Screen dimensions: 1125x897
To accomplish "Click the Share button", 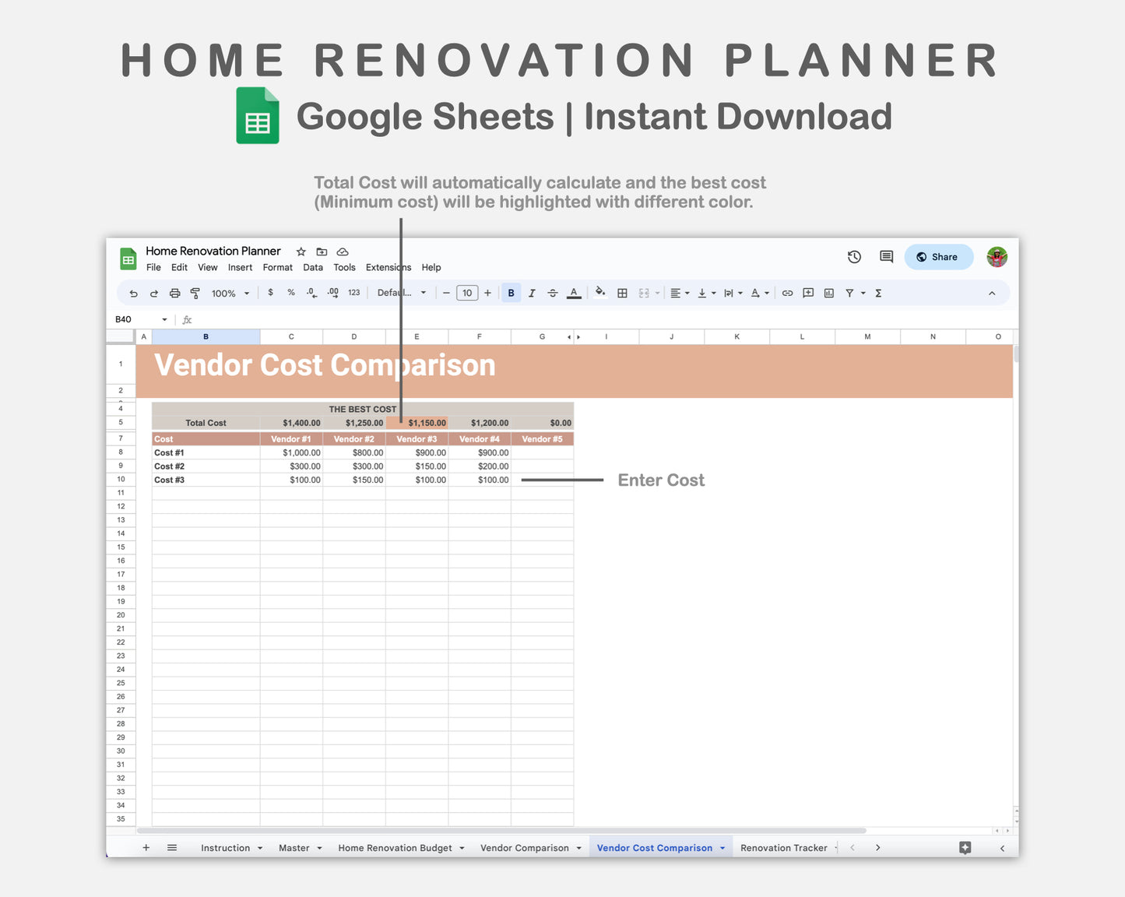I will [x=938, y=256].
